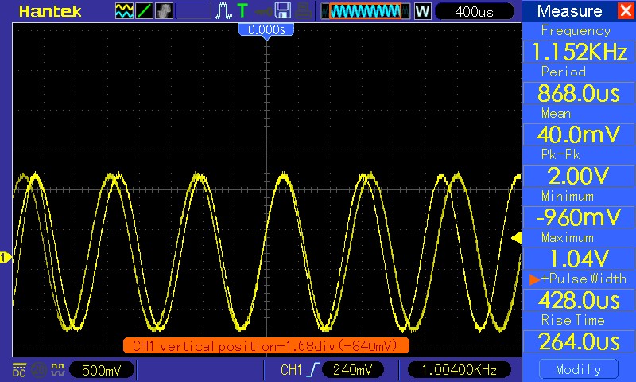The height and width of the screenshot is (382, 636).
Task: Click the floppy disk save icon
Action: 283,11
